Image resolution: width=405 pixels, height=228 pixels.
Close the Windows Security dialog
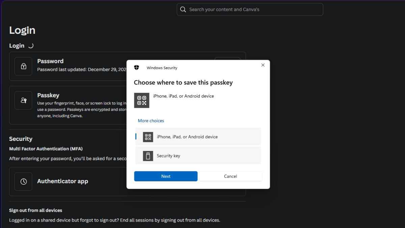click(x=263, y=65)
